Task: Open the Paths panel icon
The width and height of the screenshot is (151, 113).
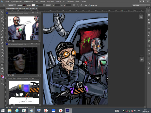Action: click(x=149, y=46)
